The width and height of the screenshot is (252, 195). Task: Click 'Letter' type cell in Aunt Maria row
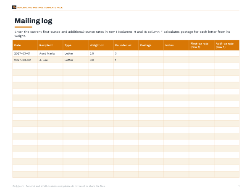pos(76,53)
